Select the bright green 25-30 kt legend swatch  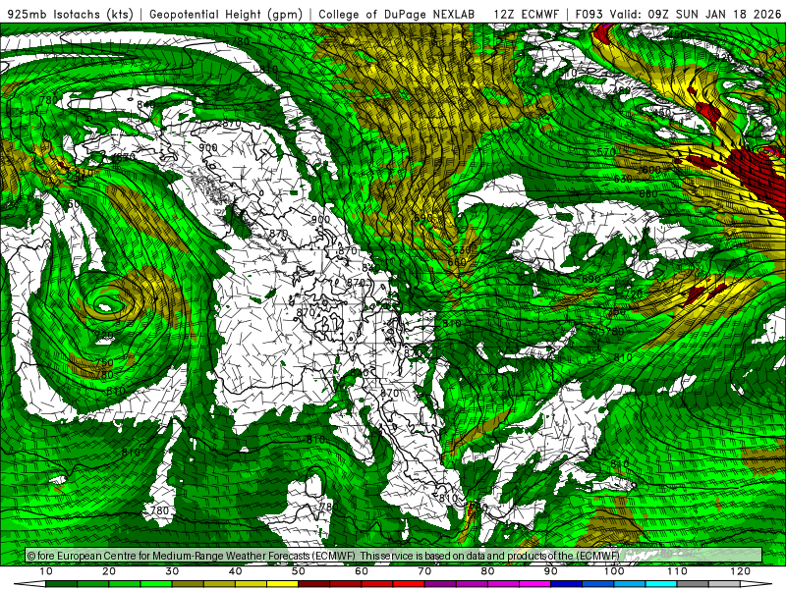pos(156,584)
